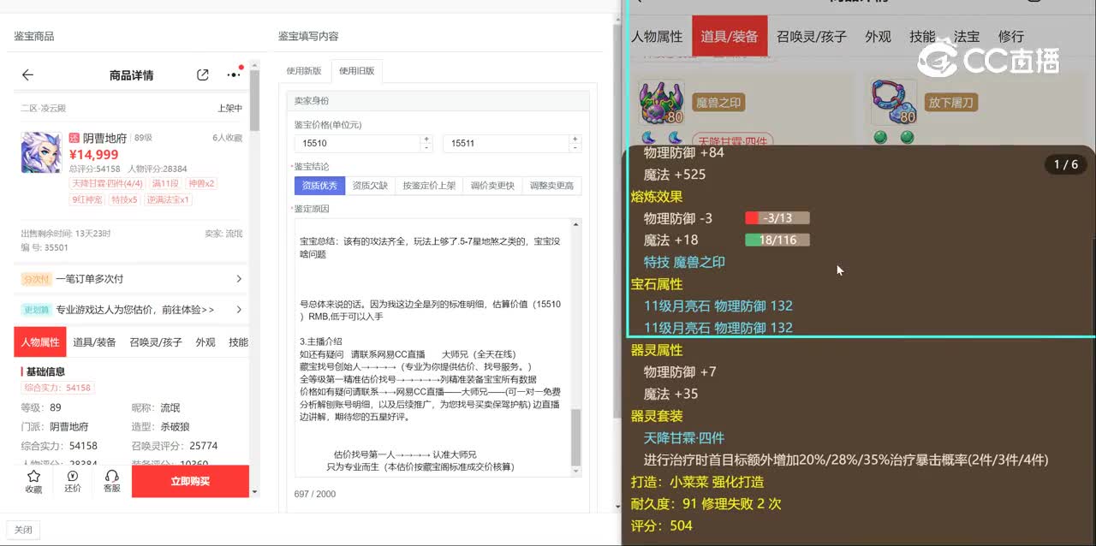This screenshot has width=1096, height=546.
Task: Click the 15510 price input field
Action: pyautogui.click(x=357, y=143)
